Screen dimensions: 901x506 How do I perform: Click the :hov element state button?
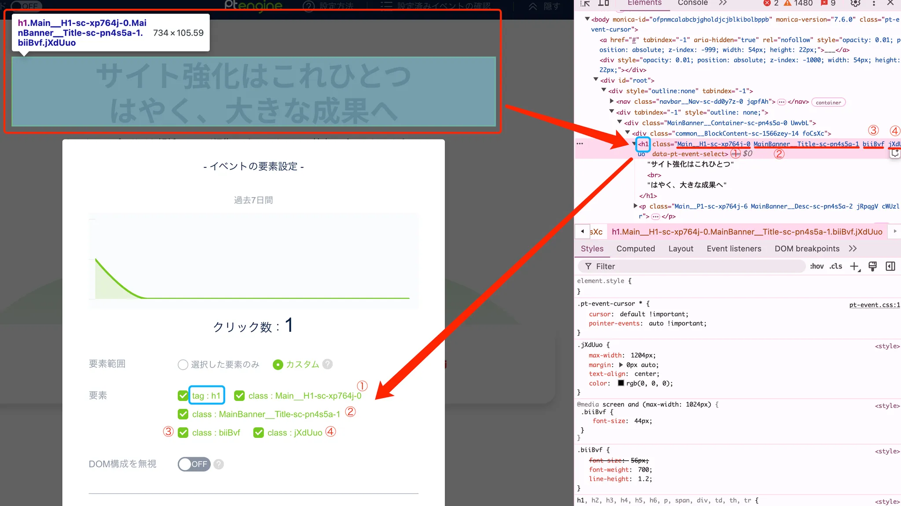(817, 266)
